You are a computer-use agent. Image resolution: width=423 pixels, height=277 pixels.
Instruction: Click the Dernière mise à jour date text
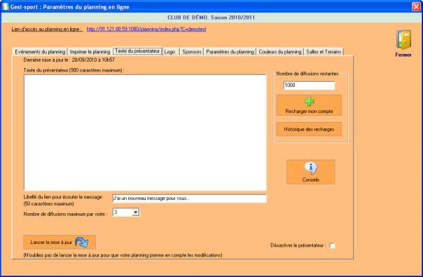(69, 60)
